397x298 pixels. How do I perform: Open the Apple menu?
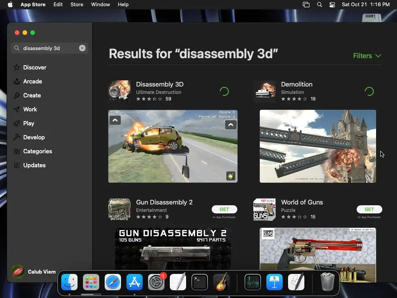(10, 4)
